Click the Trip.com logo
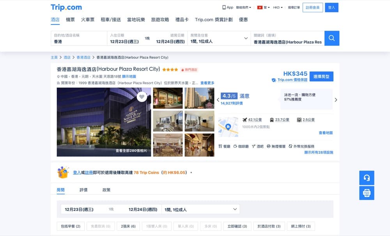 pyautogui.click(x=66, y=7)
